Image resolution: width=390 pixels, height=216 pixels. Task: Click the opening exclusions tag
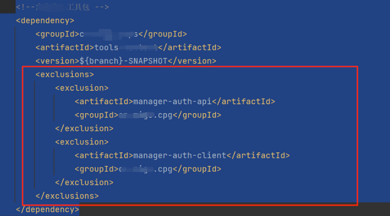[x=64, y=74]
